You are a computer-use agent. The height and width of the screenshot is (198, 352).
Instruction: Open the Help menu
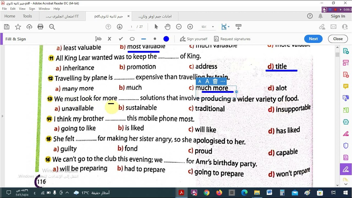point(57,9)
